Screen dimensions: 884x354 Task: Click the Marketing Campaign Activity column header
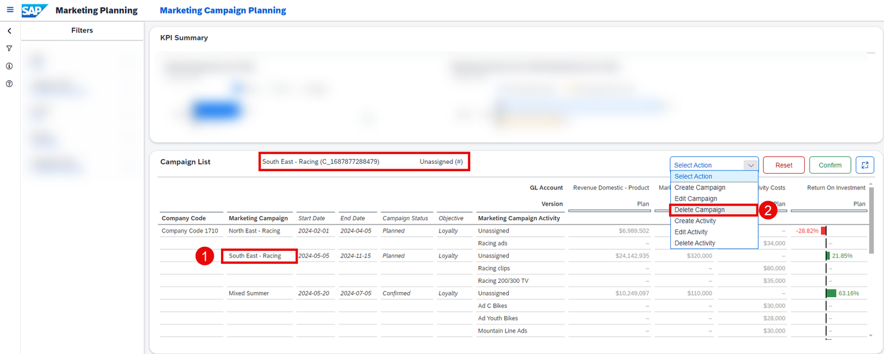pos(519,218)
